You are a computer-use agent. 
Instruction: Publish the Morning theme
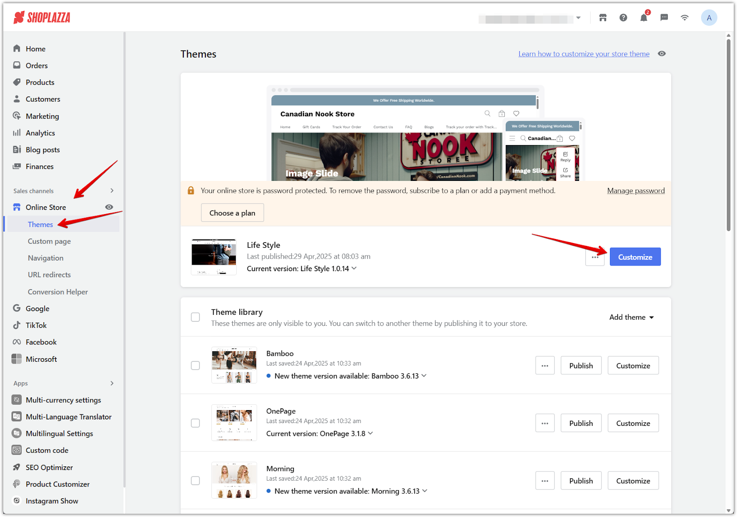(581, 481)
